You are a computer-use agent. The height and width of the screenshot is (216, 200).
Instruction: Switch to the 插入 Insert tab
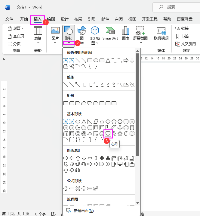click(x=37, y=19)
